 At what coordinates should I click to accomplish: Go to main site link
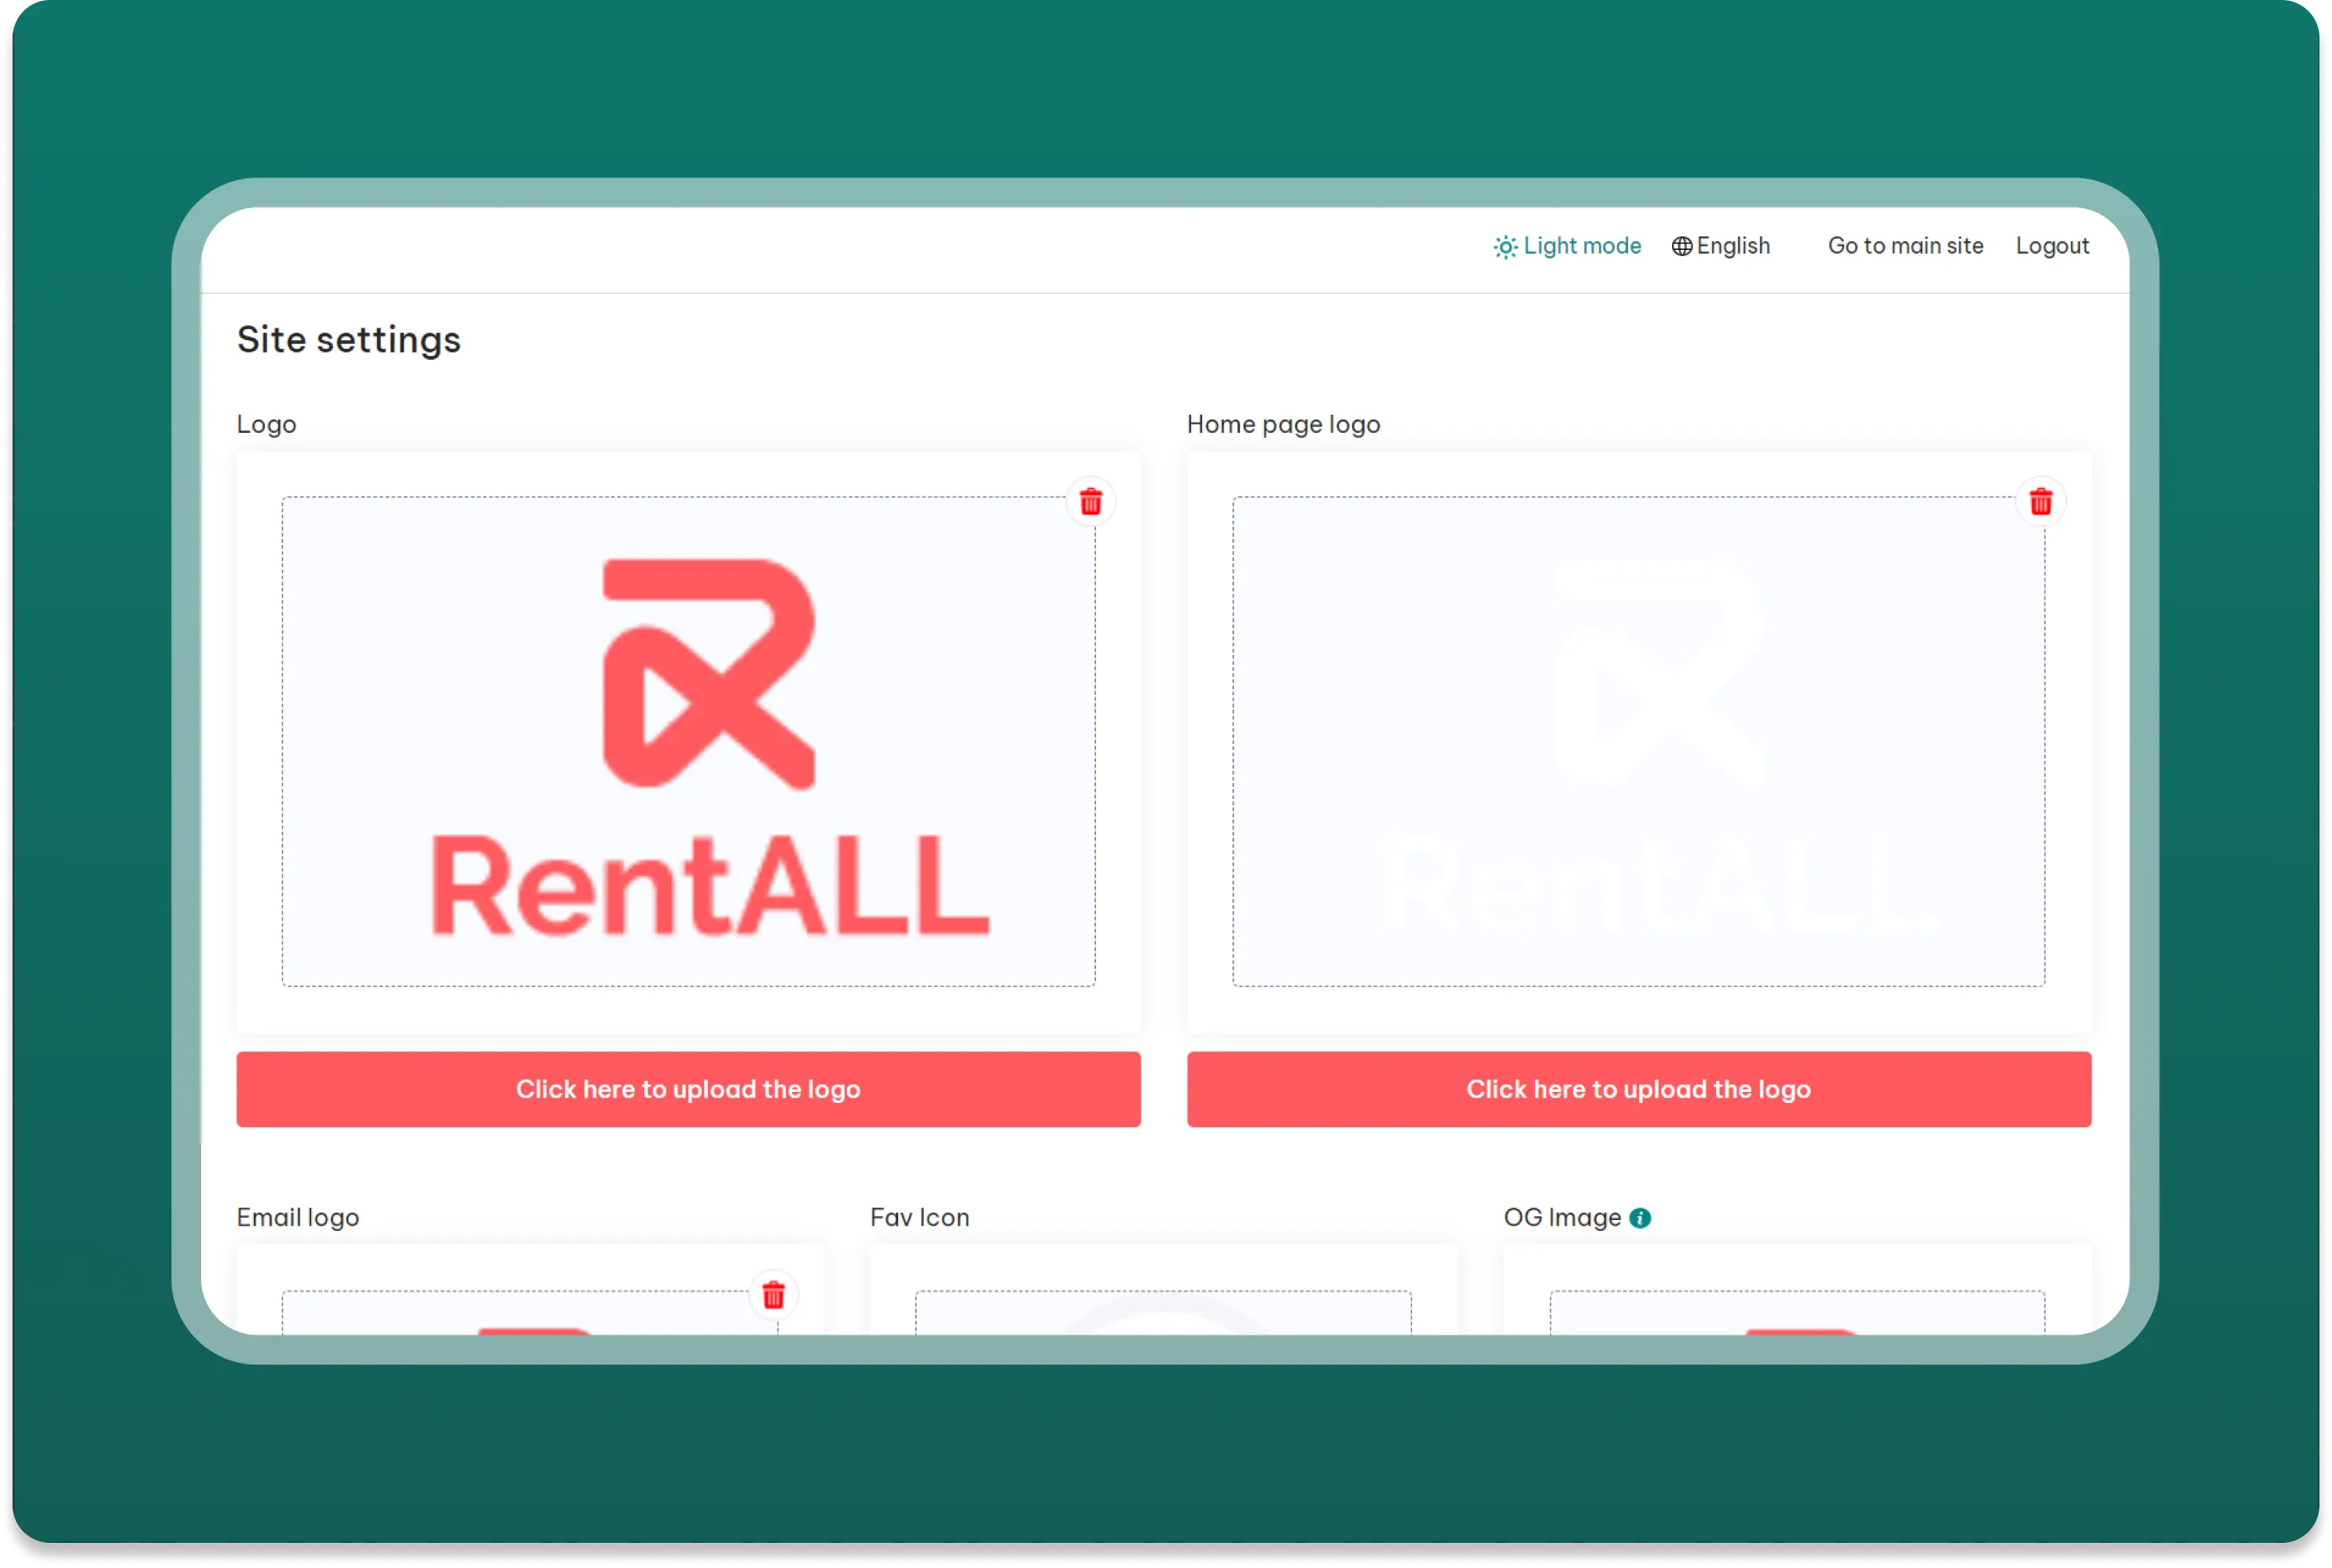tap(1905, 246)
